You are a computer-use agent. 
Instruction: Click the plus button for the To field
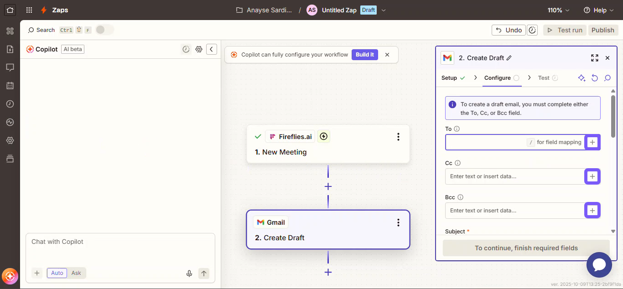[592, 142]
